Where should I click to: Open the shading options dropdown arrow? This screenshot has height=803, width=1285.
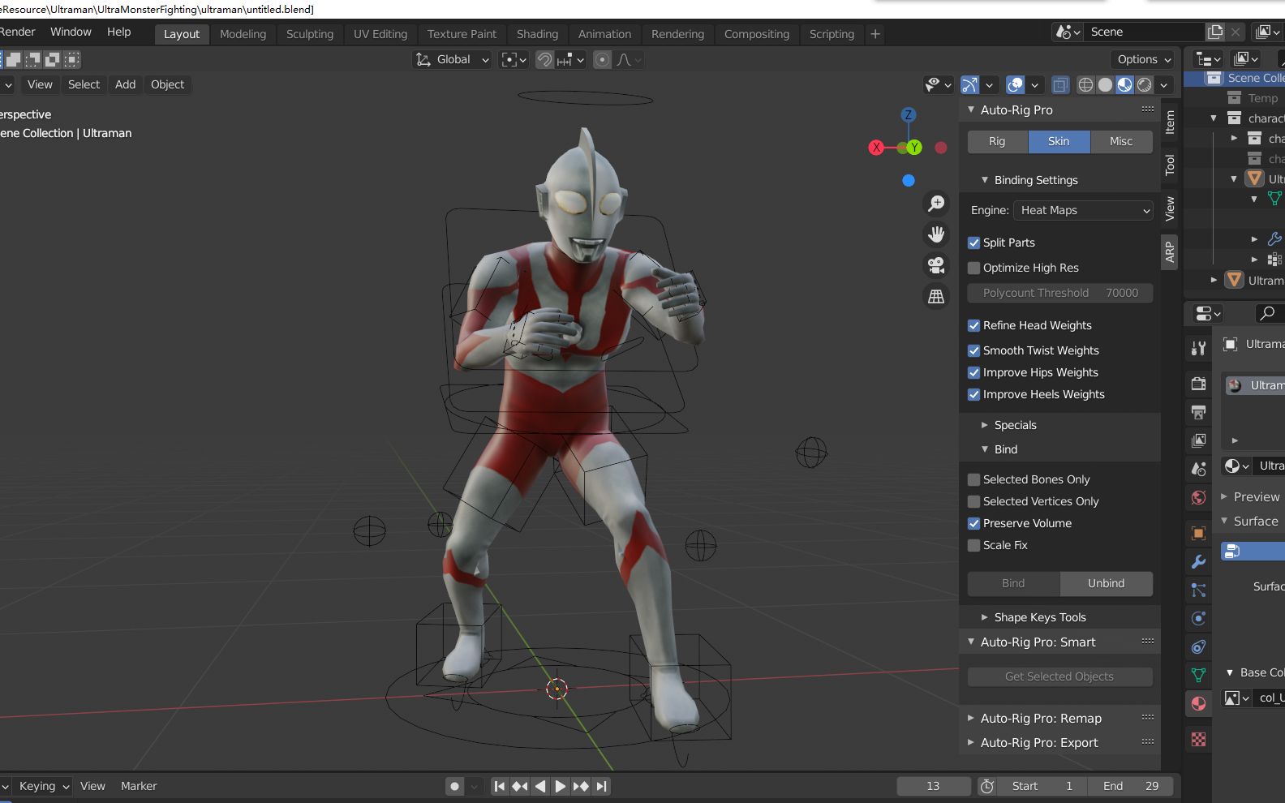tap(1164, 84)
